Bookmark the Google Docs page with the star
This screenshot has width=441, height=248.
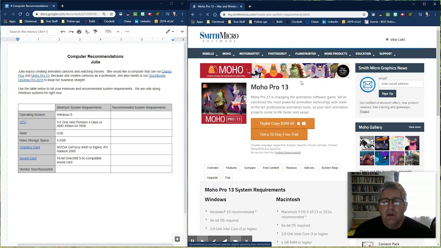click(111, 14)
